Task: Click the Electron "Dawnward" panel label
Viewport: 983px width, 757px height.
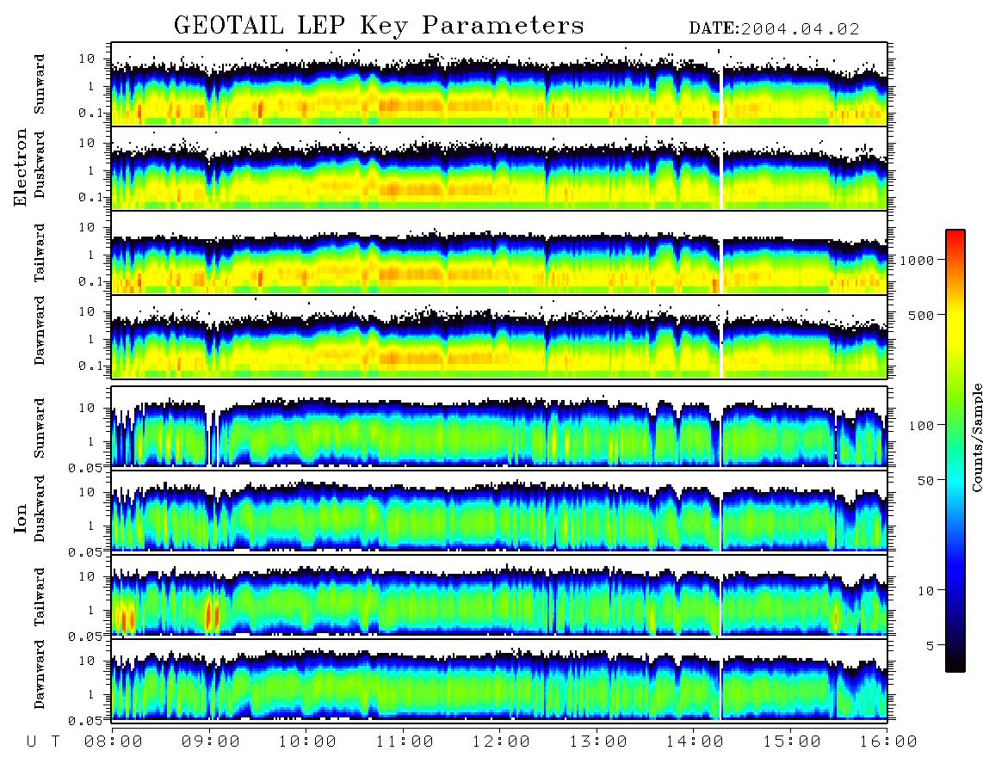Action: [40, 330]
